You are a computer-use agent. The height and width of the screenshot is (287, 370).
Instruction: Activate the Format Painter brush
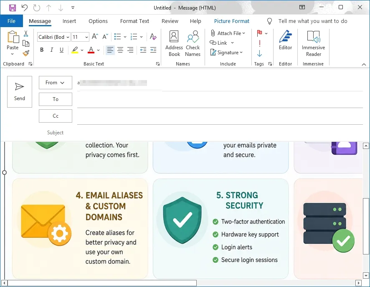click(x=26, y=53)
